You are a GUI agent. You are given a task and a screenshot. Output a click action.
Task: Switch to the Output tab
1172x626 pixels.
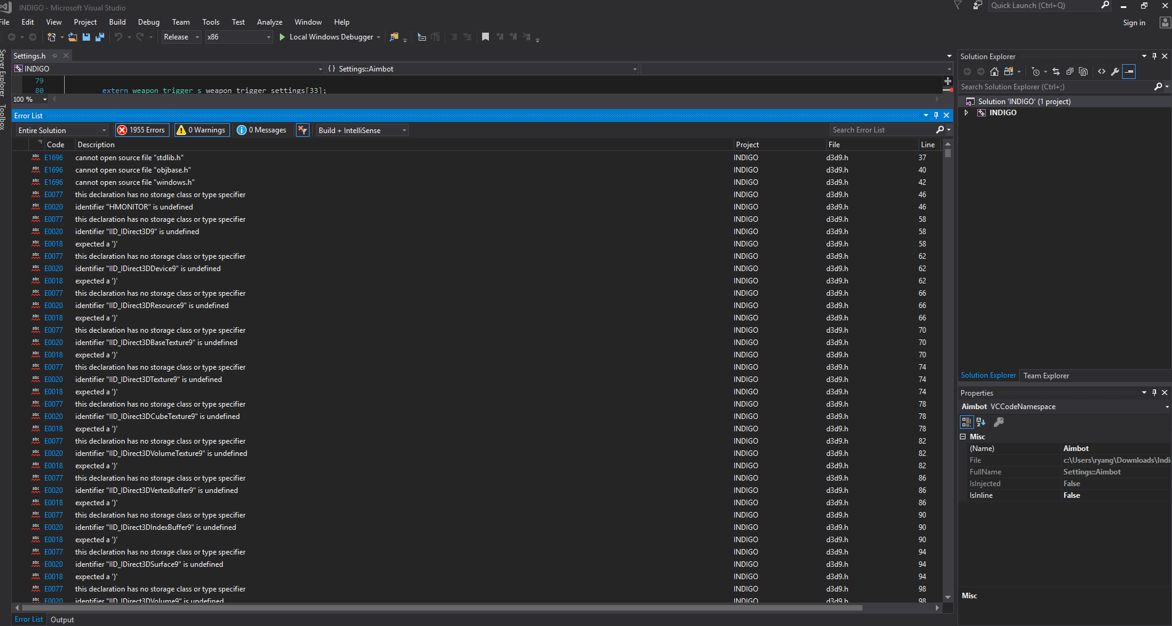[x=62, y=620]
